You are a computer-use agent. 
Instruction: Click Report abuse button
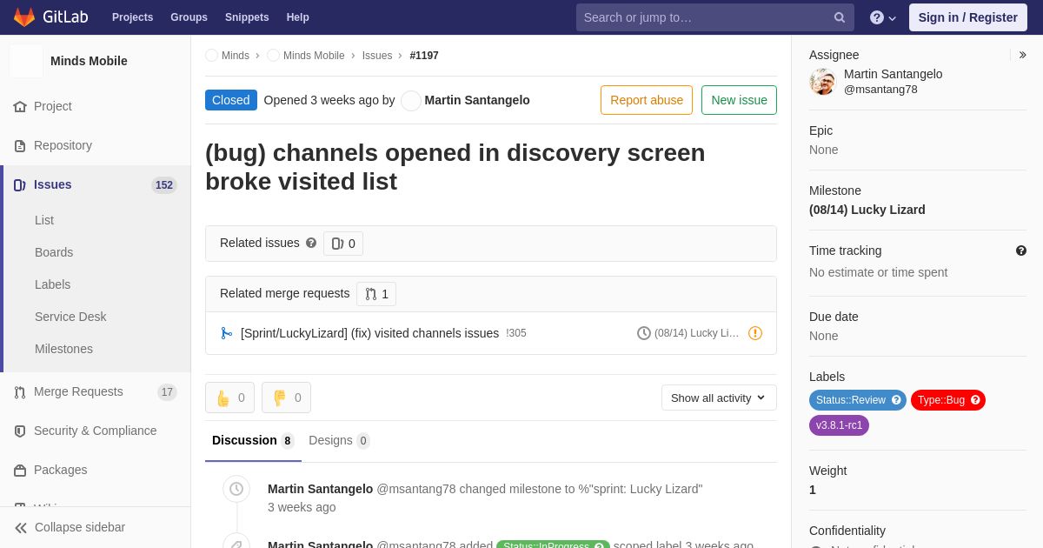click(647, 100)
